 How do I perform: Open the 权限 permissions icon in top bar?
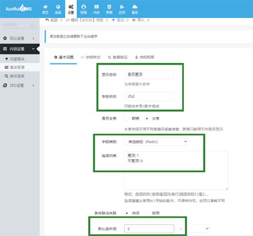(x=84, y=10)
